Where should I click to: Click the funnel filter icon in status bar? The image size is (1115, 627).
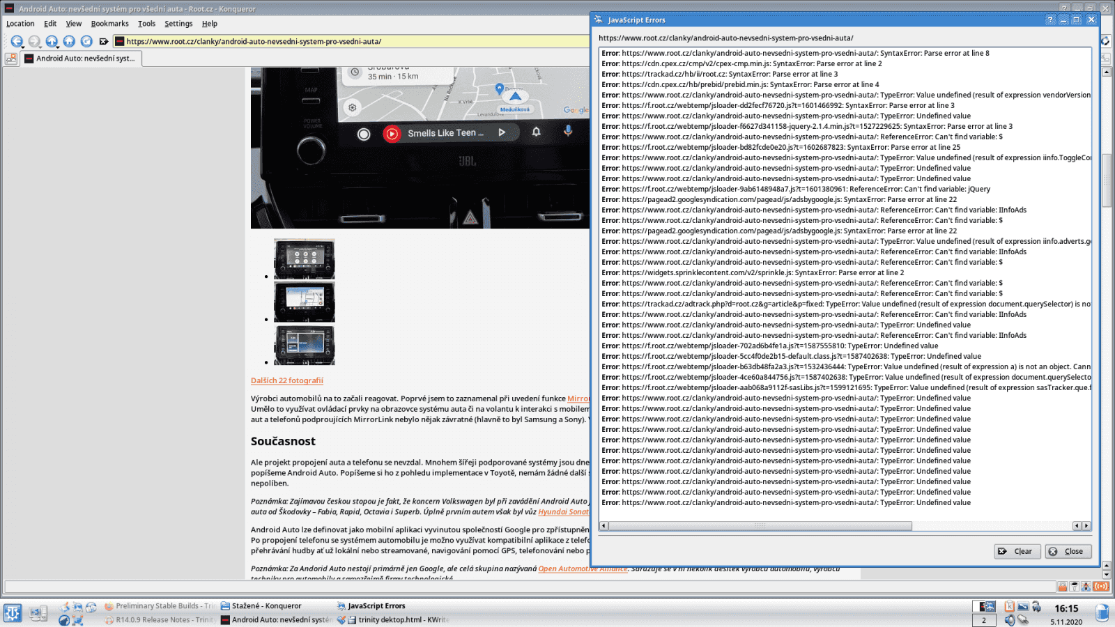point(1075,587)
